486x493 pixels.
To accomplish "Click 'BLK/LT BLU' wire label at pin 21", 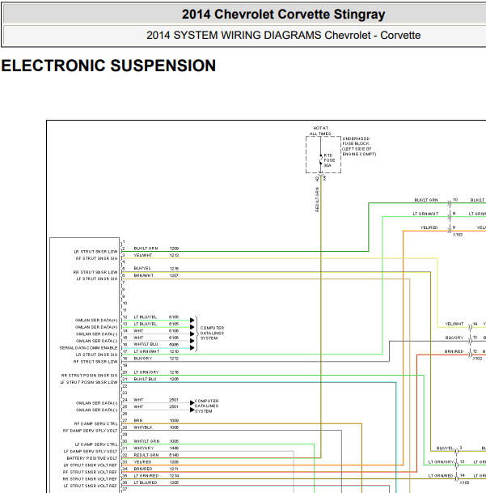I will 145,379.
